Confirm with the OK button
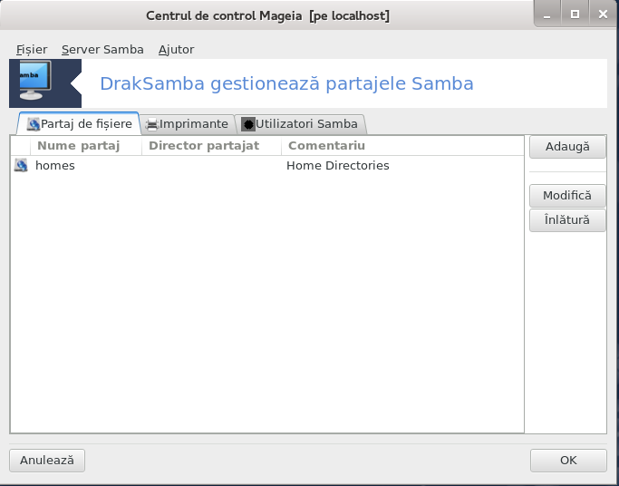 tap(568, 461)
